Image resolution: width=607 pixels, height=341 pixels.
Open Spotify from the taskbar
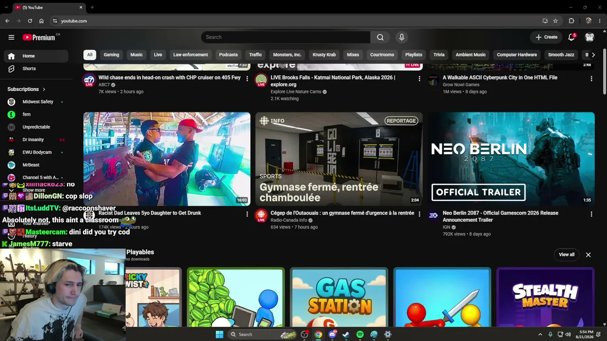click(x=360, y=334)
